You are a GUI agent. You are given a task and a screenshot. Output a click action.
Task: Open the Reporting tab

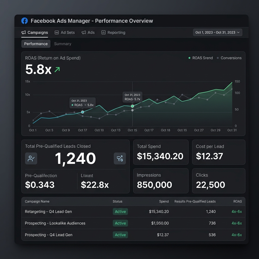coord(113,33)
